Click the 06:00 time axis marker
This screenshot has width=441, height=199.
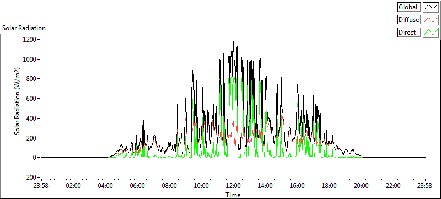coord(137,186)
